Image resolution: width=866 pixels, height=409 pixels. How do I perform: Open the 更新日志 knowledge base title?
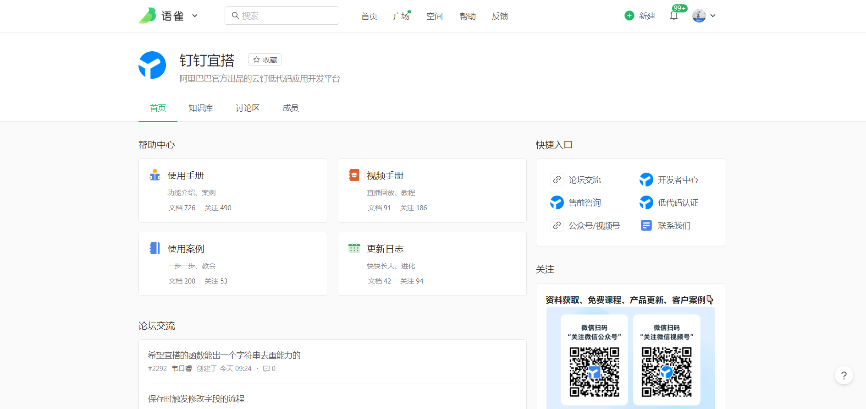pos(385,249)
